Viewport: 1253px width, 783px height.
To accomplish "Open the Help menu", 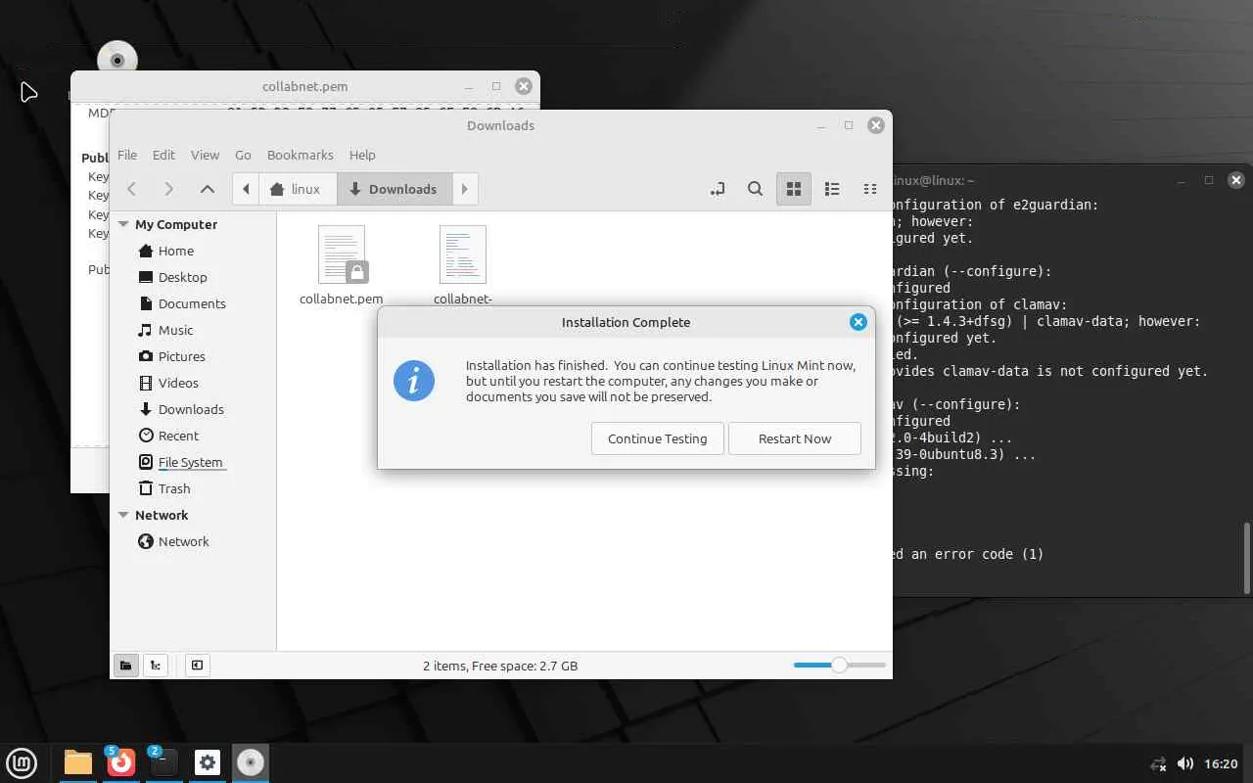I will 362,155.
